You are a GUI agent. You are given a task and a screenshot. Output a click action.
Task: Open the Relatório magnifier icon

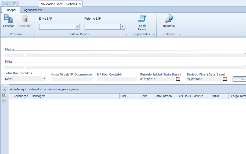[169, 19]
